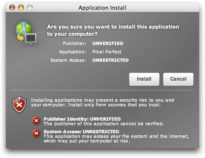Click the System Access: UNRESTRICTED heading
Screen dimensions: 205x158
[x=81, y=132]
